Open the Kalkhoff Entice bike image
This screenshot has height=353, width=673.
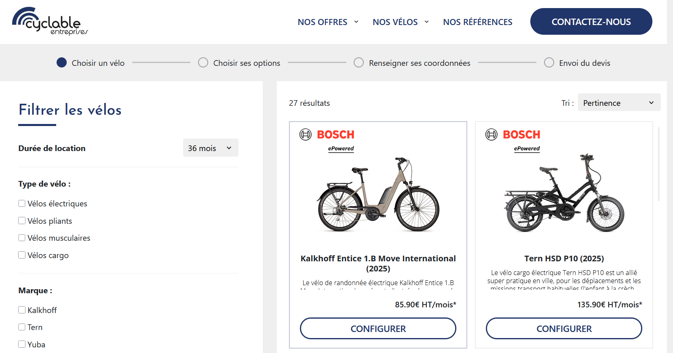click(378, 195)
